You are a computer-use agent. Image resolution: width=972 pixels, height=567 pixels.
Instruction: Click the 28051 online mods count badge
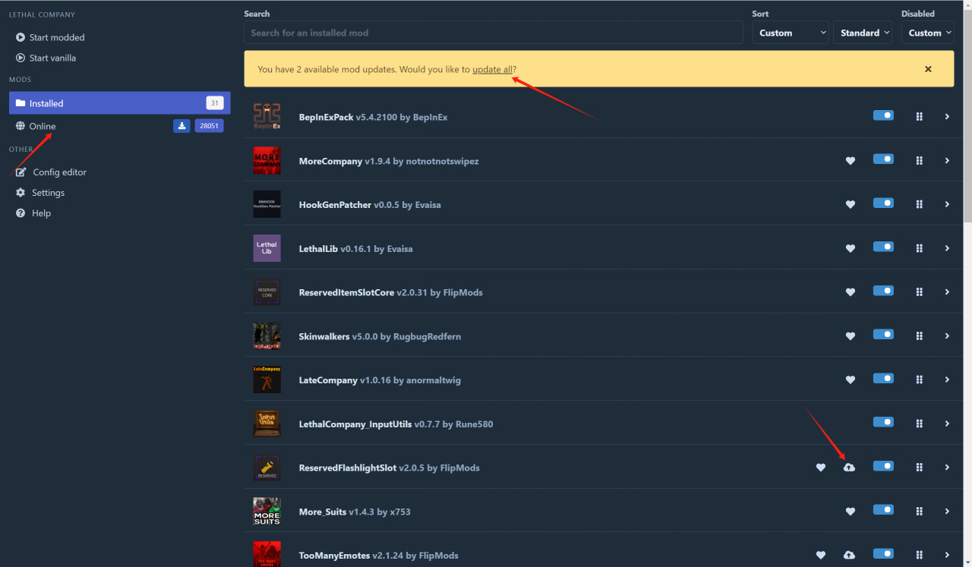coord(210,126)
